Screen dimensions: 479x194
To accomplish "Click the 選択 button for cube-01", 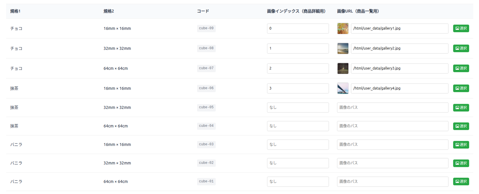I will pos(461,181).
